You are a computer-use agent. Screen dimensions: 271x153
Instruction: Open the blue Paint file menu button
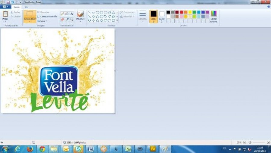tap(5, 7)
